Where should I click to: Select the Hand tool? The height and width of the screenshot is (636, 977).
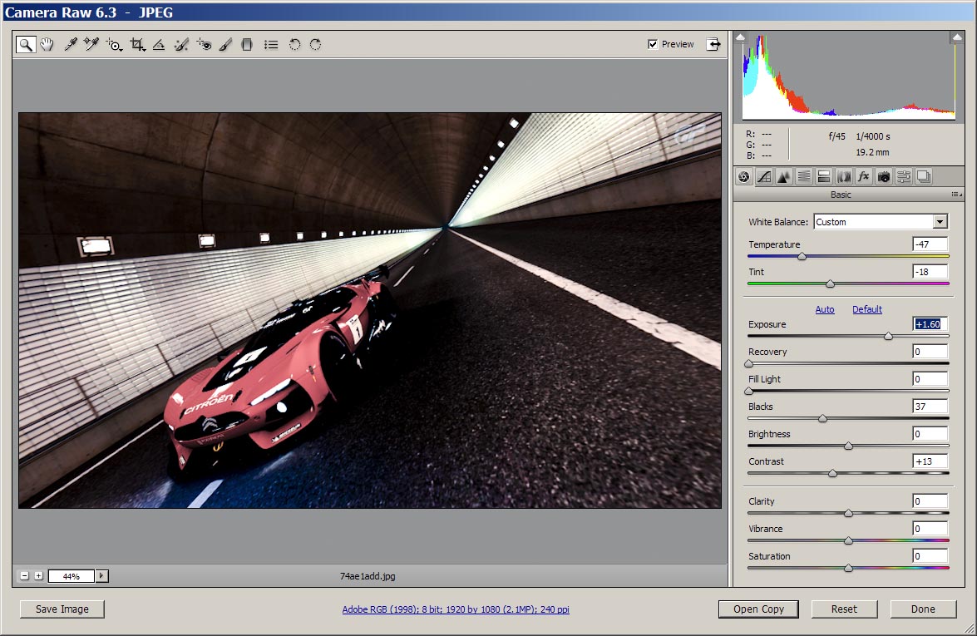tap(47, 45)
